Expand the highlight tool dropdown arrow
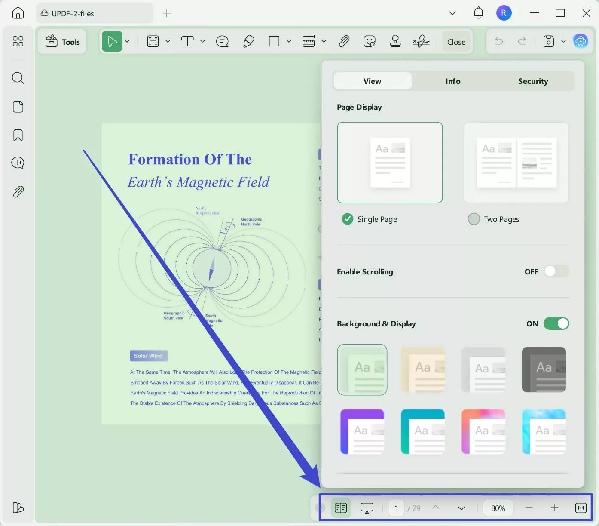 click(168, 42)
